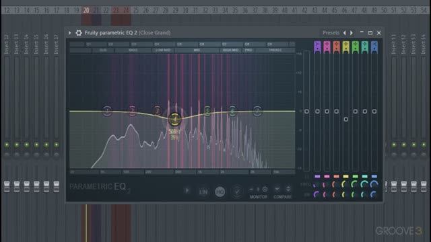Viewport: 431px width, 242px height.
Task: Open the Presets list in the EQ title bar
Action: 331,33
